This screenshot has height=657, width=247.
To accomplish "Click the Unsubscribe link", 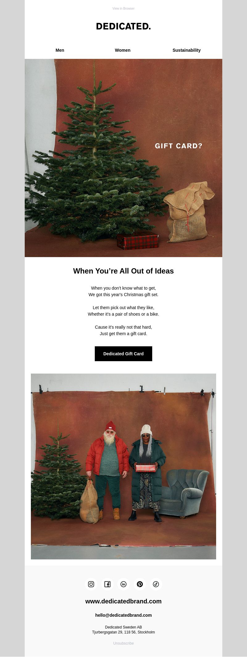I will [x=124, y=643].
